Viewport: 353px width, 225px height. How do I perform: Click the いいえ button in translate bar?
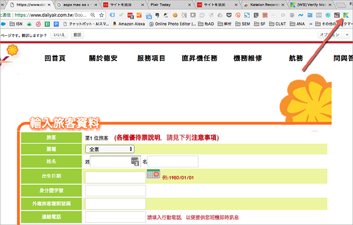[x=59, y=34]
